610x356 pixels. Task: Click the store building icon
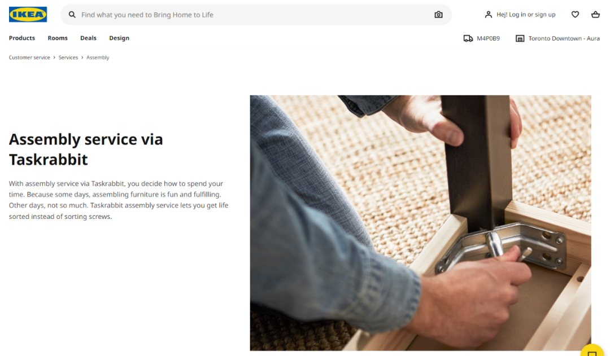click(x=520, y=38)
